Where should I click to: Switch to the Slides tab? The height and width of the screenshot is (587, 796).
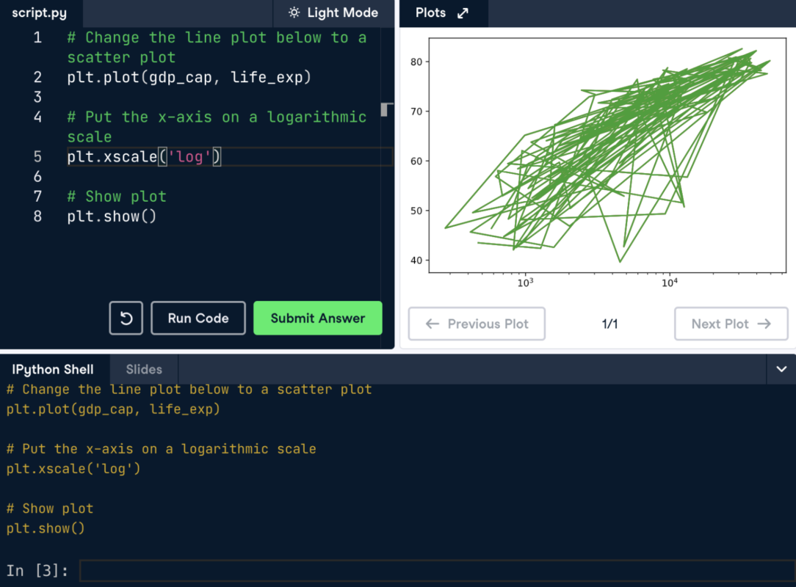coord(143,369)
